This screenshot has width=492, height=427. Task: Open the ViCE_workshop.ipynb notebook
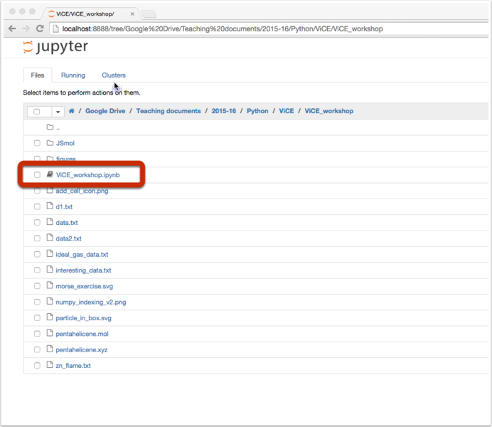click(x=87, y=175)
